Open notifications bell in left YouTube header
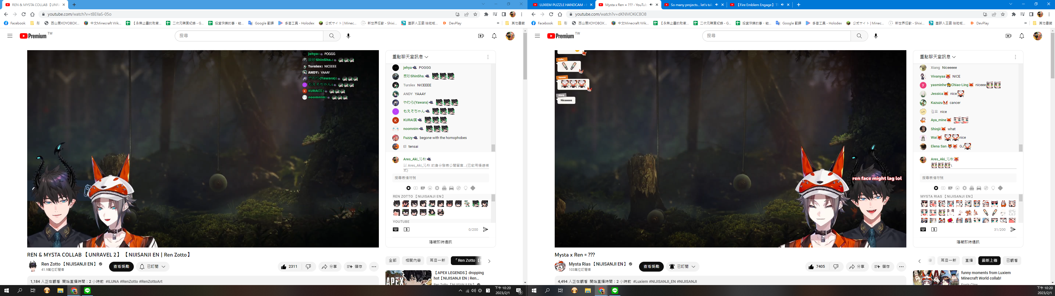Viewport: 1055px width, 296px height. (494, 36)
